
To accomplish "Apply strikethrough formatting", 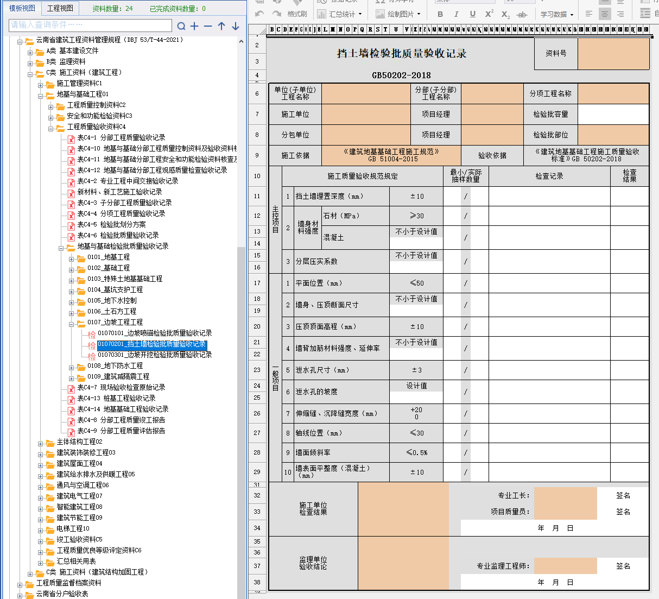I will pyautogui.click(x=522, y=14).
